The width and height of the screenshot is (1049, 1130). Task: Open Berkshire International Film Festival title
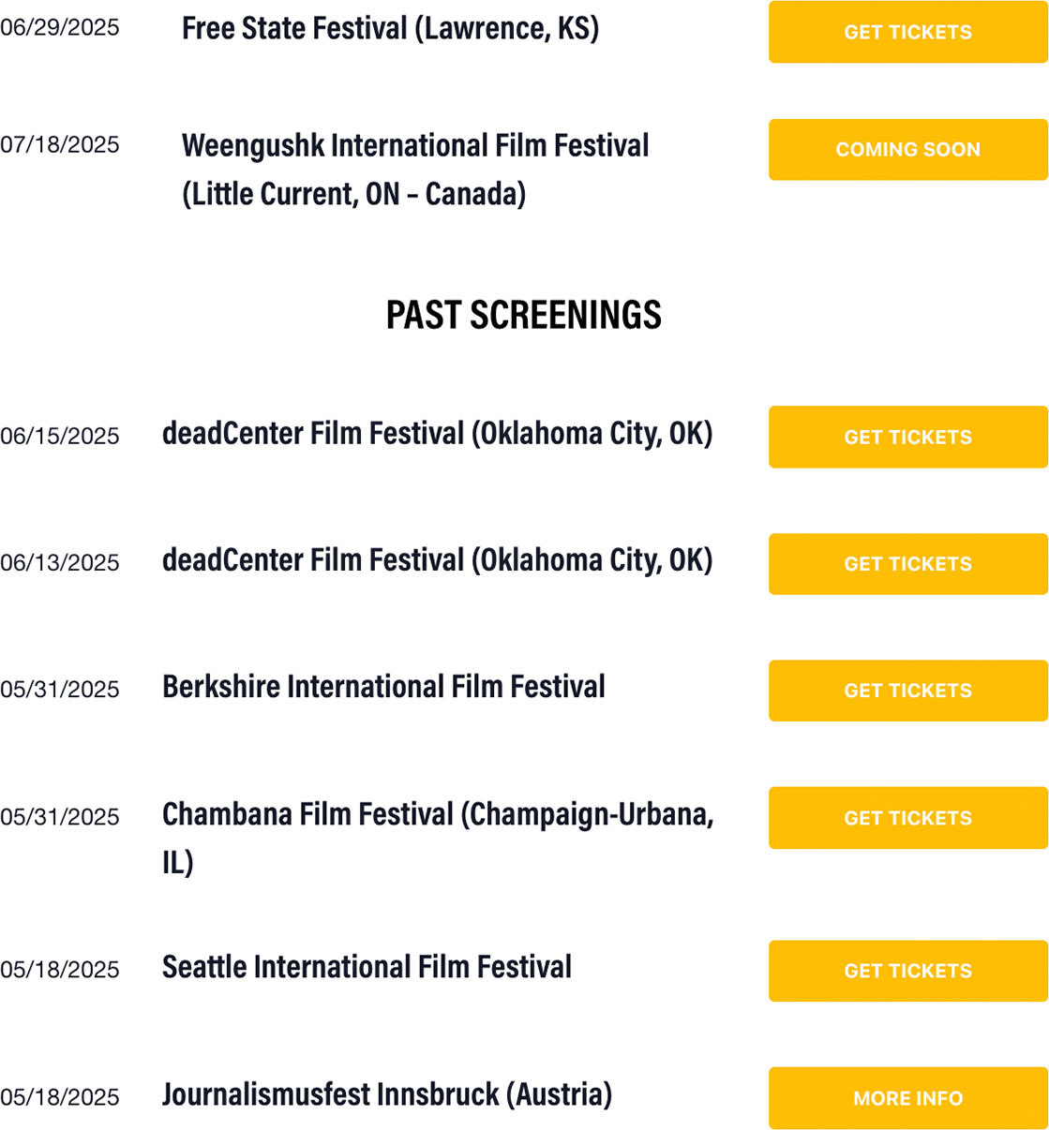(x=383, y=687)
